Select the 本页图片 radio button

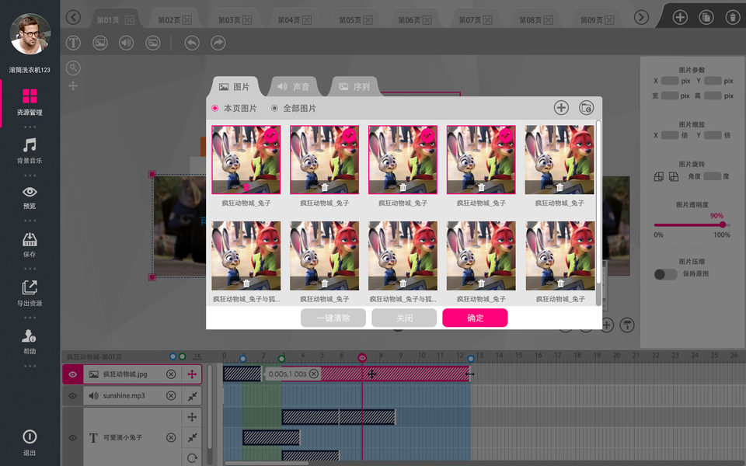(215, 109)
